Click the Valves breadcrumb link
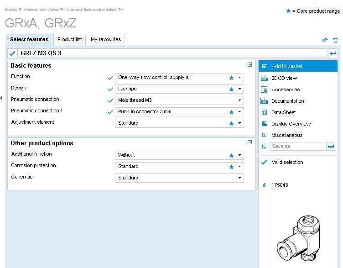This screenshot has width=343, height=268. pos(11,10)
